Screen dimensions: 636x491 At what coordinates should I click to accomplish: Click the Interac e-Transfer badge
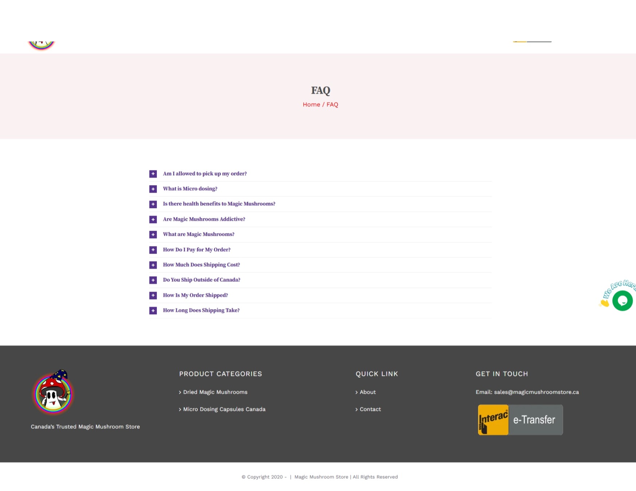[x=520, y=420]
